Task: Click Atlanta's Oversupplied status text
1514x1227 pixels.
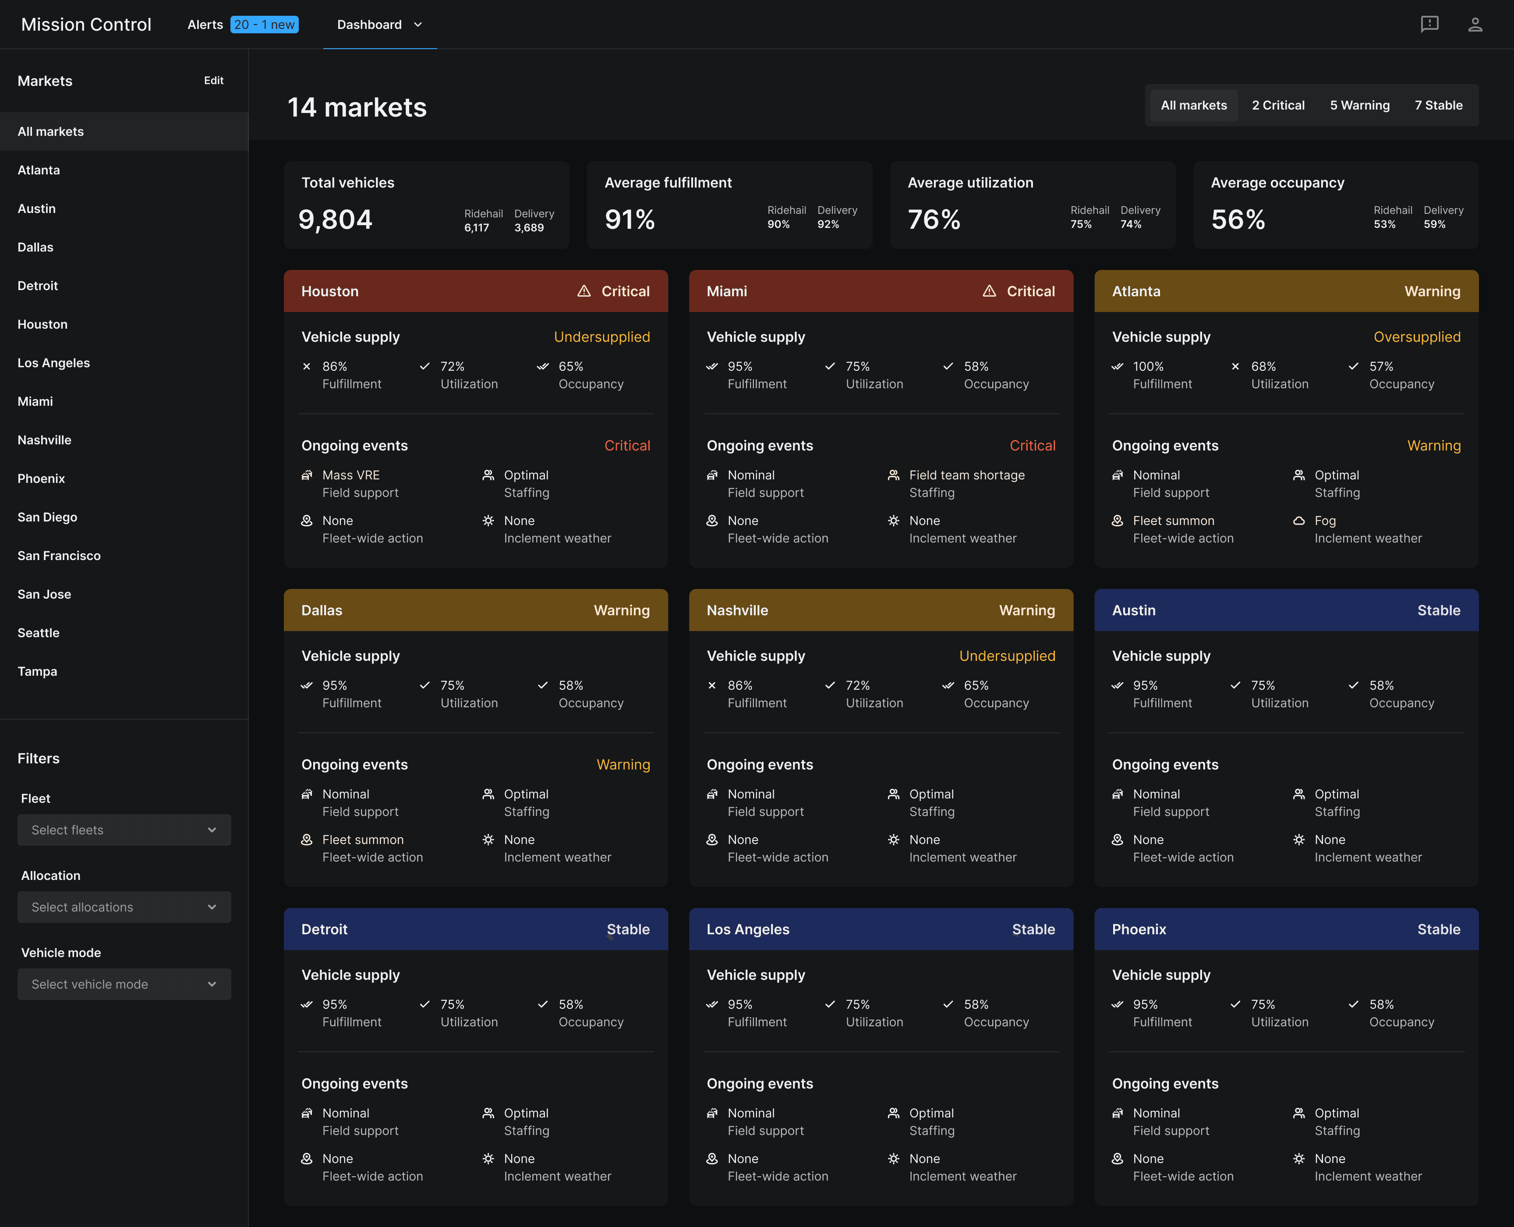Action: (1416, 337)
